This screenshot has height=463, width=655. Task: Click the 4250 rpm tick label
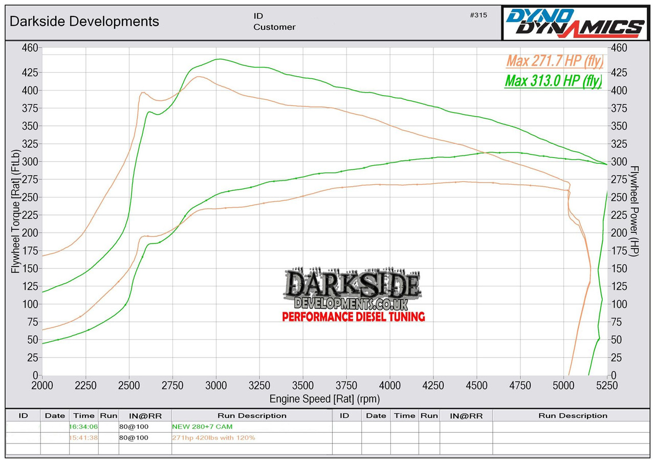pos(433,385)
